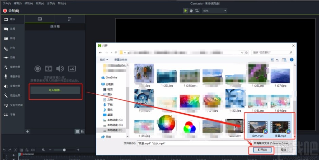Open the 视觉效果 visual effects panel
319x160 pixels.
pyautogui.click(x=12, y=96)
